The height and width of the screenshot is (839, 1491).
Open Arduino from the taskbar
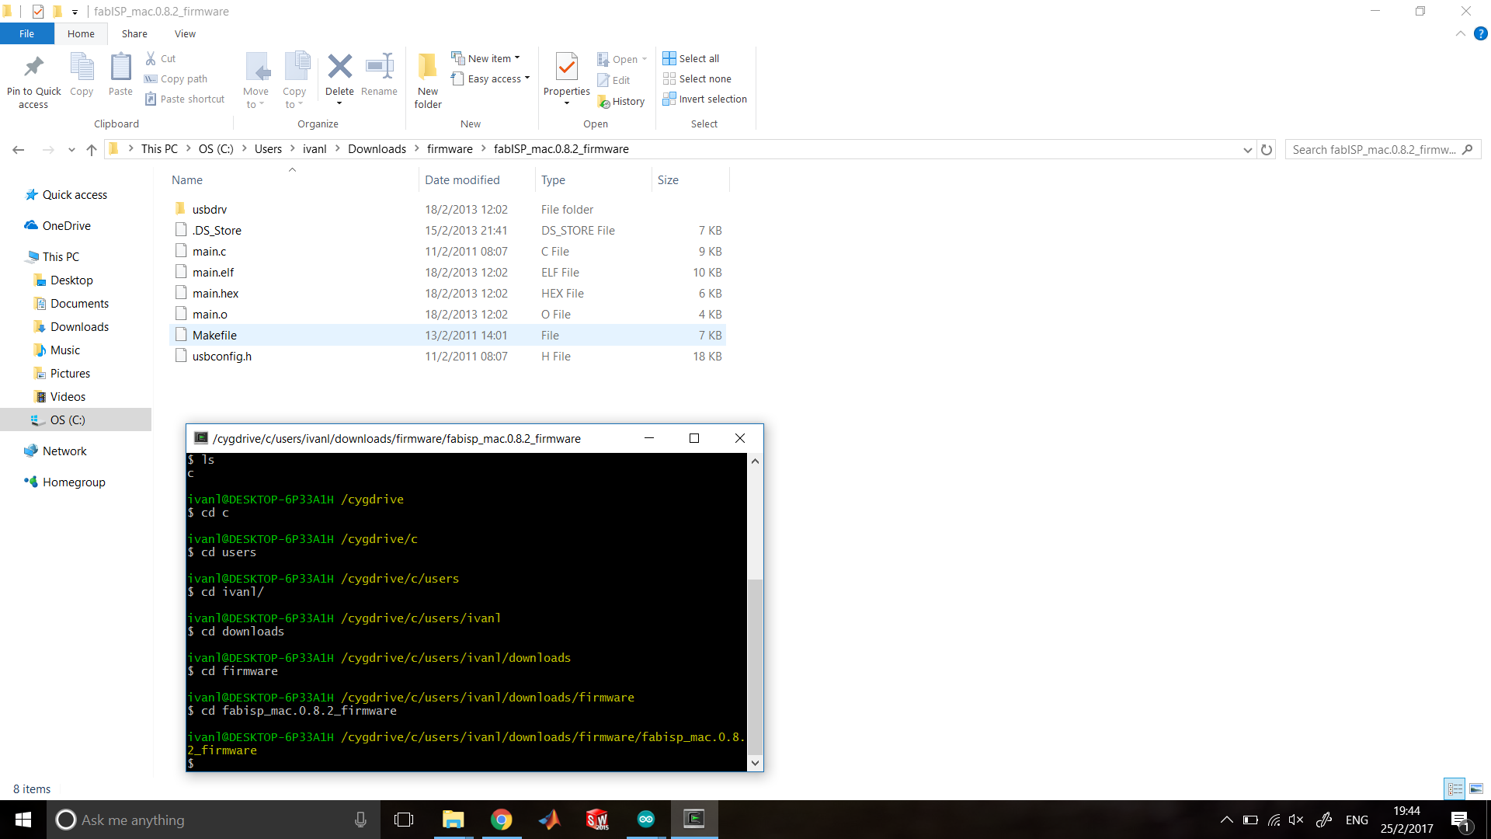point(646,820)
